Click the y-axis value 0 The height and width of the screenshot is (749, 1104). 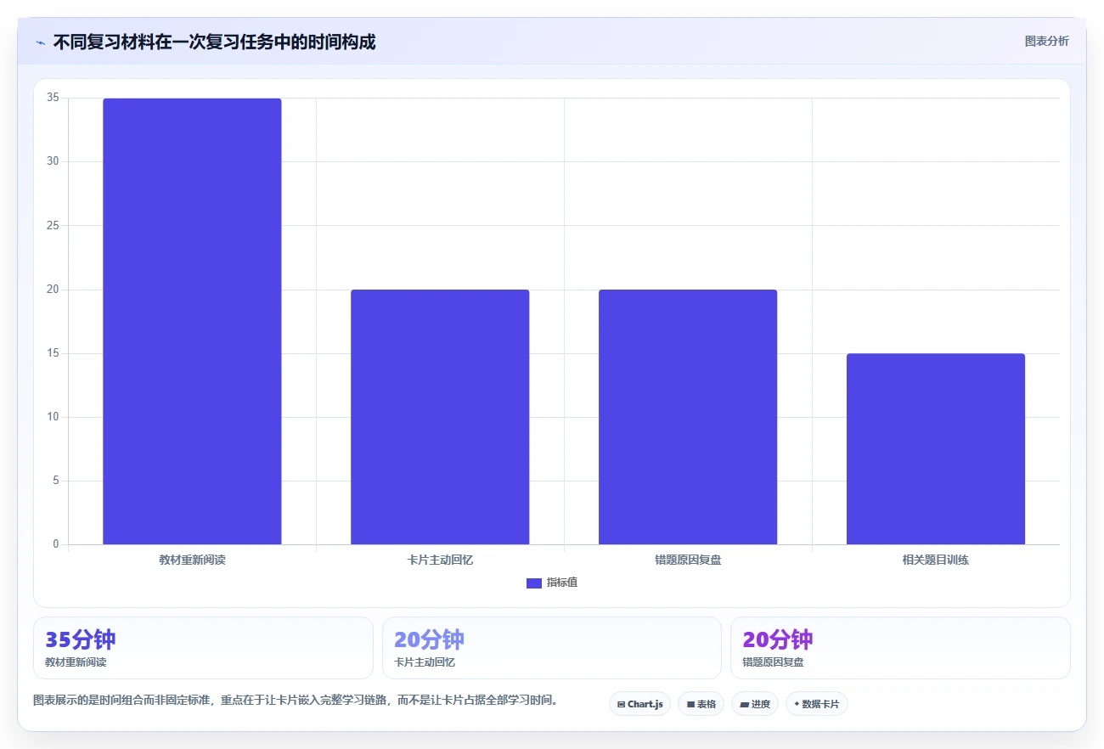55,544
